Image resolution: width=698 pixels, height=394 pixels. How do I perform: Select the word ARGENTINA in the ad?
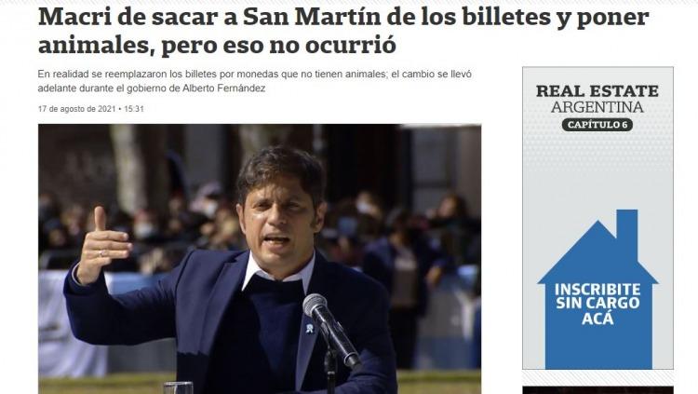(597, 107)
